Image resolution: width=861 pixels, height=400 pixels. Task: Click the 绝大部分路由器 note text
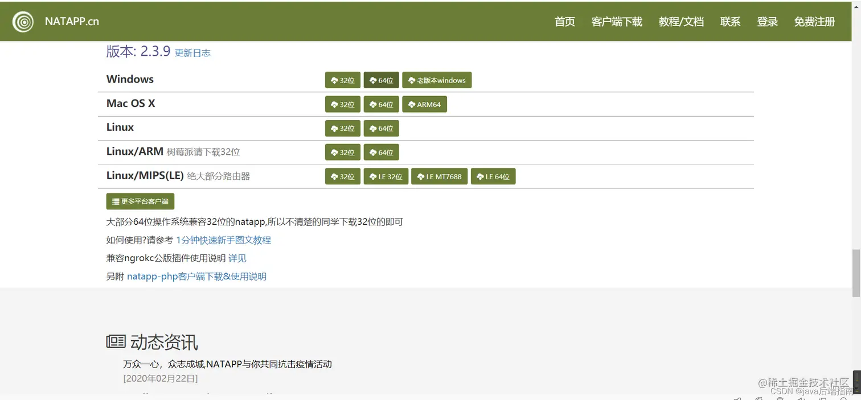click(219, 176)
